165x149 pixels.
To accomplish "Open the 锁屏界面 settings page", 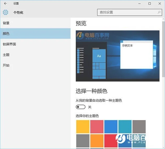I will [35, 44].
